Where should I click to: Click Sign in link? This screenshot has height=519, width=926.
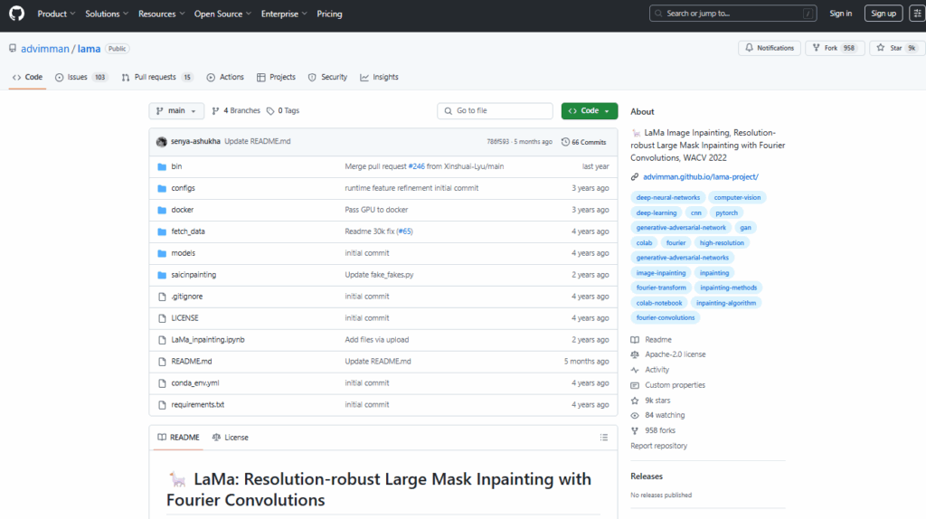tap(840, 13)
